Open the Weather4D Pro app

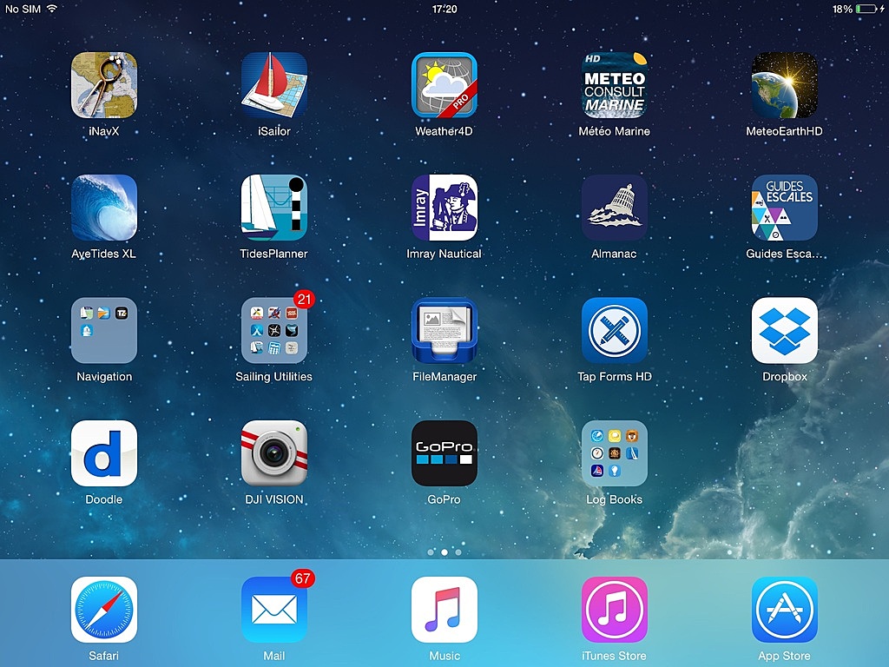pyautogui.click(x=444, y=85)
